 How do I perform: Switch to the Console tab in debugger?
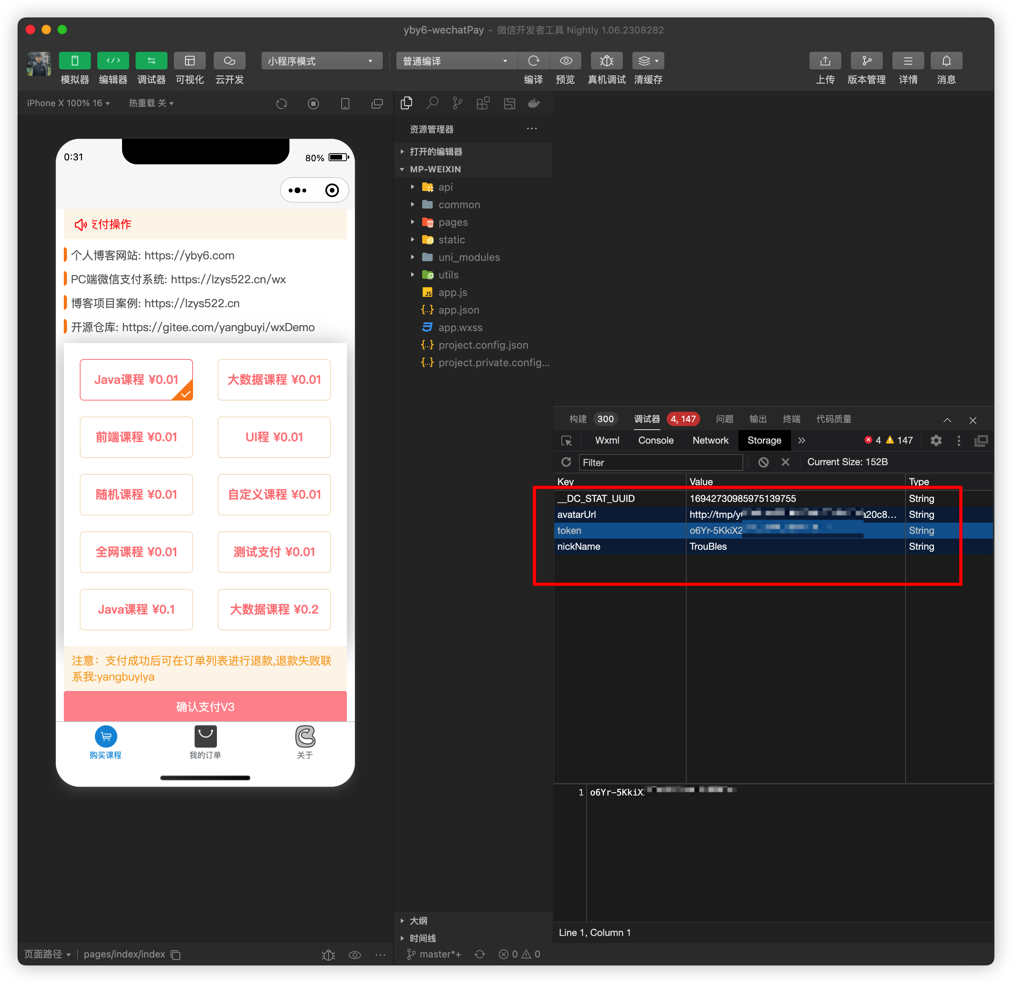657,441
